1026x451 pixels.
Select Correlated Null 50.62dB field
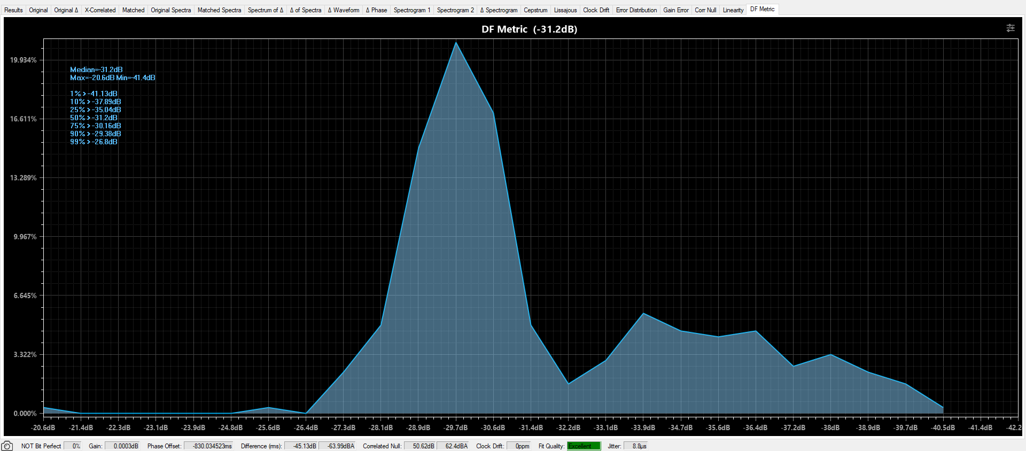tap(420, 446)
